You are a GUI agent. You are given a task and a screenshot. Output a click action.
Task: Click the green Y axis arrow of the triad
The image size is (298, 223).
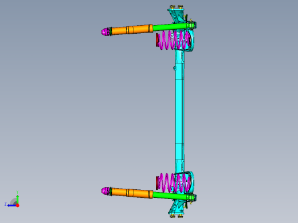coord(17,199)
